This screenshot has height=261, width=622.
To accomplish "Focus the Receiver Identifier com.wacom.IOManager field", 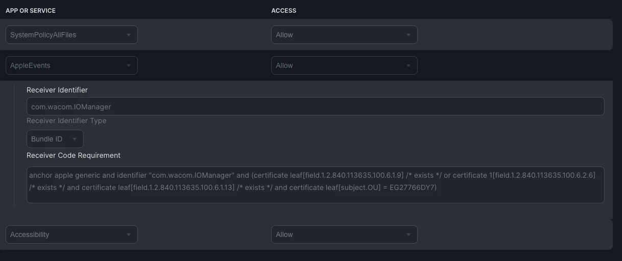I will (316, 107).
